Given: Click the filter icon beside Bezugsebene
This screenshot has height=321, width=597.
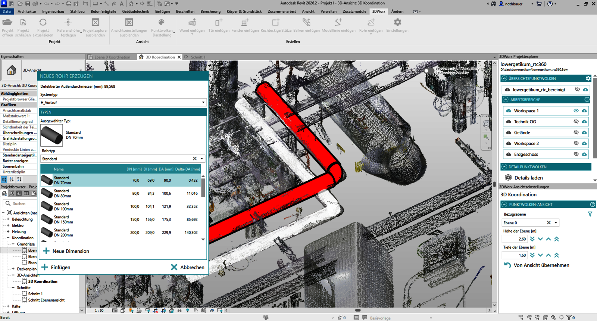Looking at the screenshot, I should 590,214.
